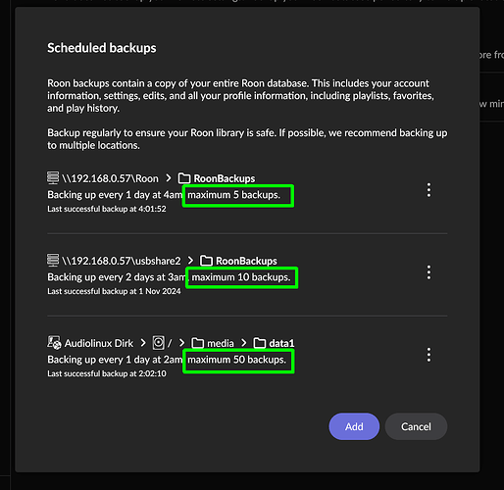This screenshot has width=504, height=490.
Task: Select the maximum 50 backups text
Action: click(236, 360)
